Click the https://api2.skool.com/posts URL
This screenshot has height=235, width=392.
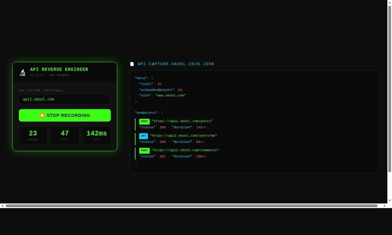tap(182, 121)
